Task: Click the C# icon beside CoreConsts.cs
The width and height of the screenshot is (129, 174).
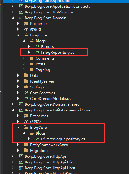Action: 26,92
